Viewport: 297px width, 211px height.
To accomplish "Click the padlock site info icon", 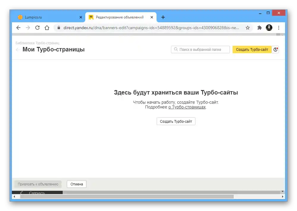I will pos(59,28).
